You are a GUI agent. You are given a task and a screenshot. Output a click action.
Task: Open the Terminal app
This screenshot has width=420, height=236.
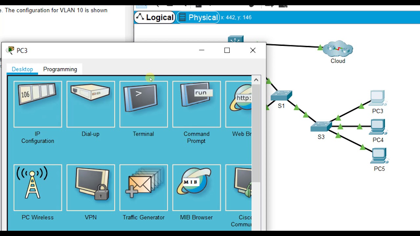(x=143, y=104)
